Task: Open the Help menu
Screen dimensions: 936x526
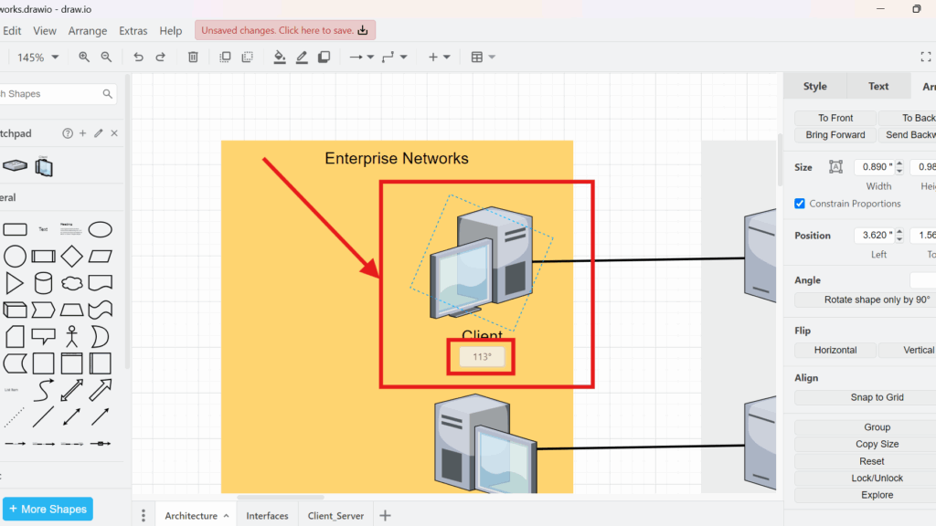Action: pos(171,30)
